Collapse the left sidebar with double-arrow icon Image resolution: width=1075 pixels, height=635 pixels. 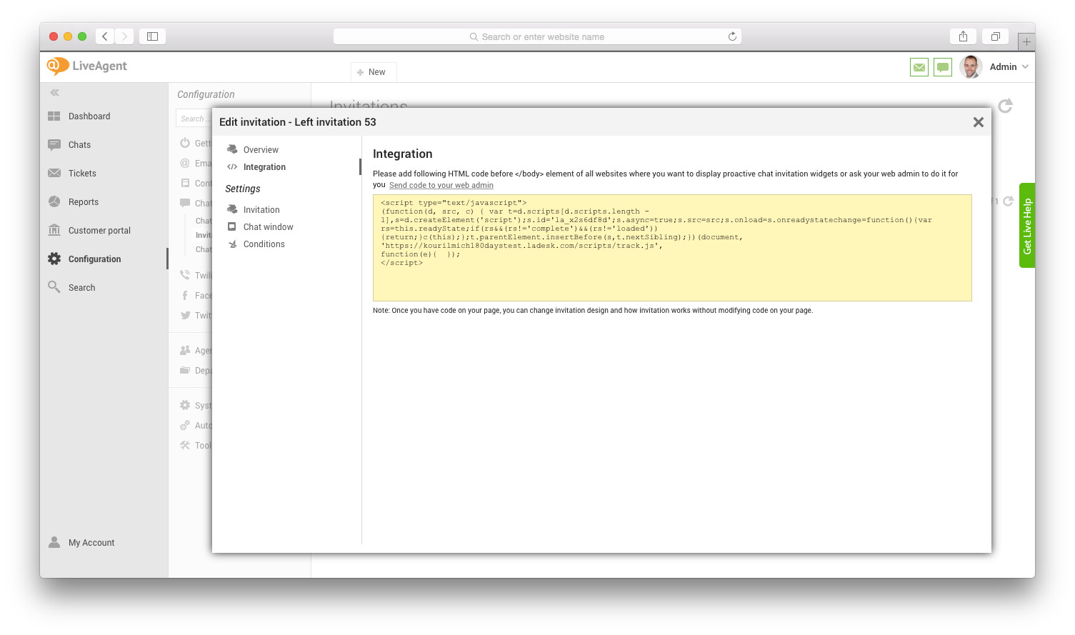click(x=55, y=93)
